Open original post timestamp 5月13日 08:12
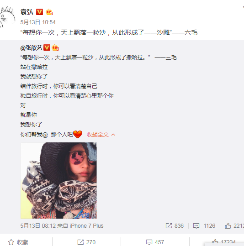 click(x=38, y=226)
